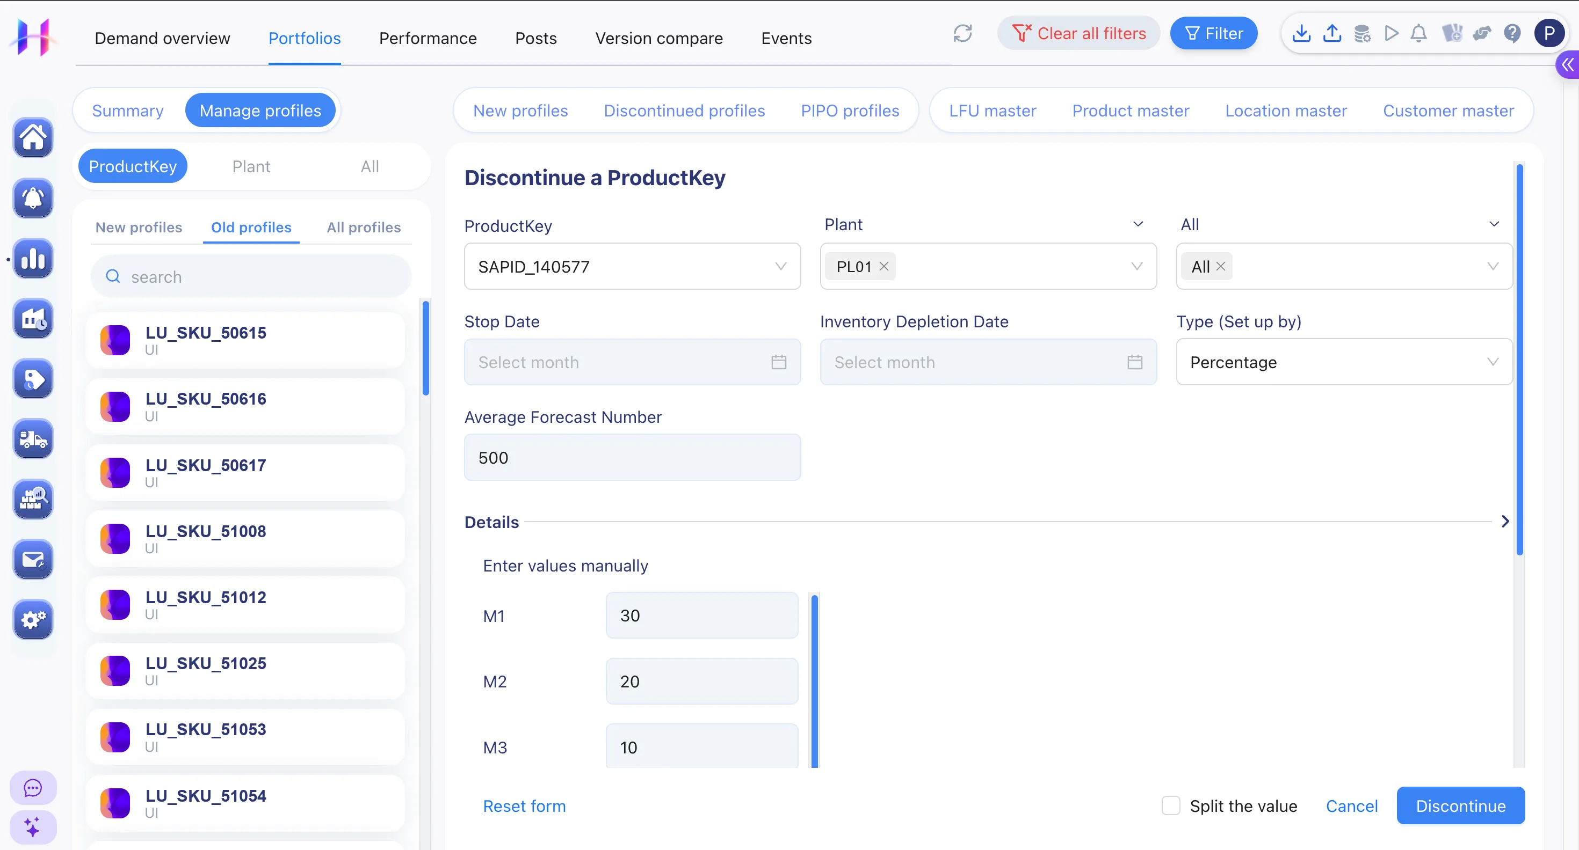Click the Reset form link
The height and width of the screenshot is (850, 1579).
(x=524, y=806)
